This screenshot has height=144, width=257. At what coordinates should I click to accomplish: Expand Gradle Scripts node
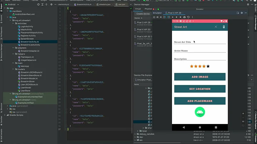pyautogui.click(x=5, y=115)
